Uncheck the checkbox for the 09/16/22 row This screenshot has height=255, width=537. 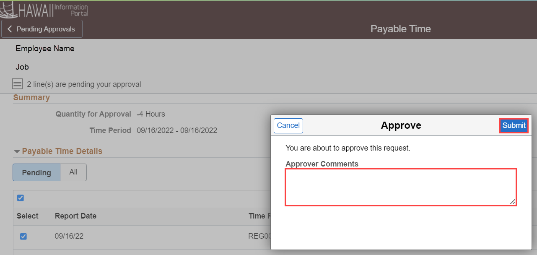pyautogui.click(x=23, y=236)
